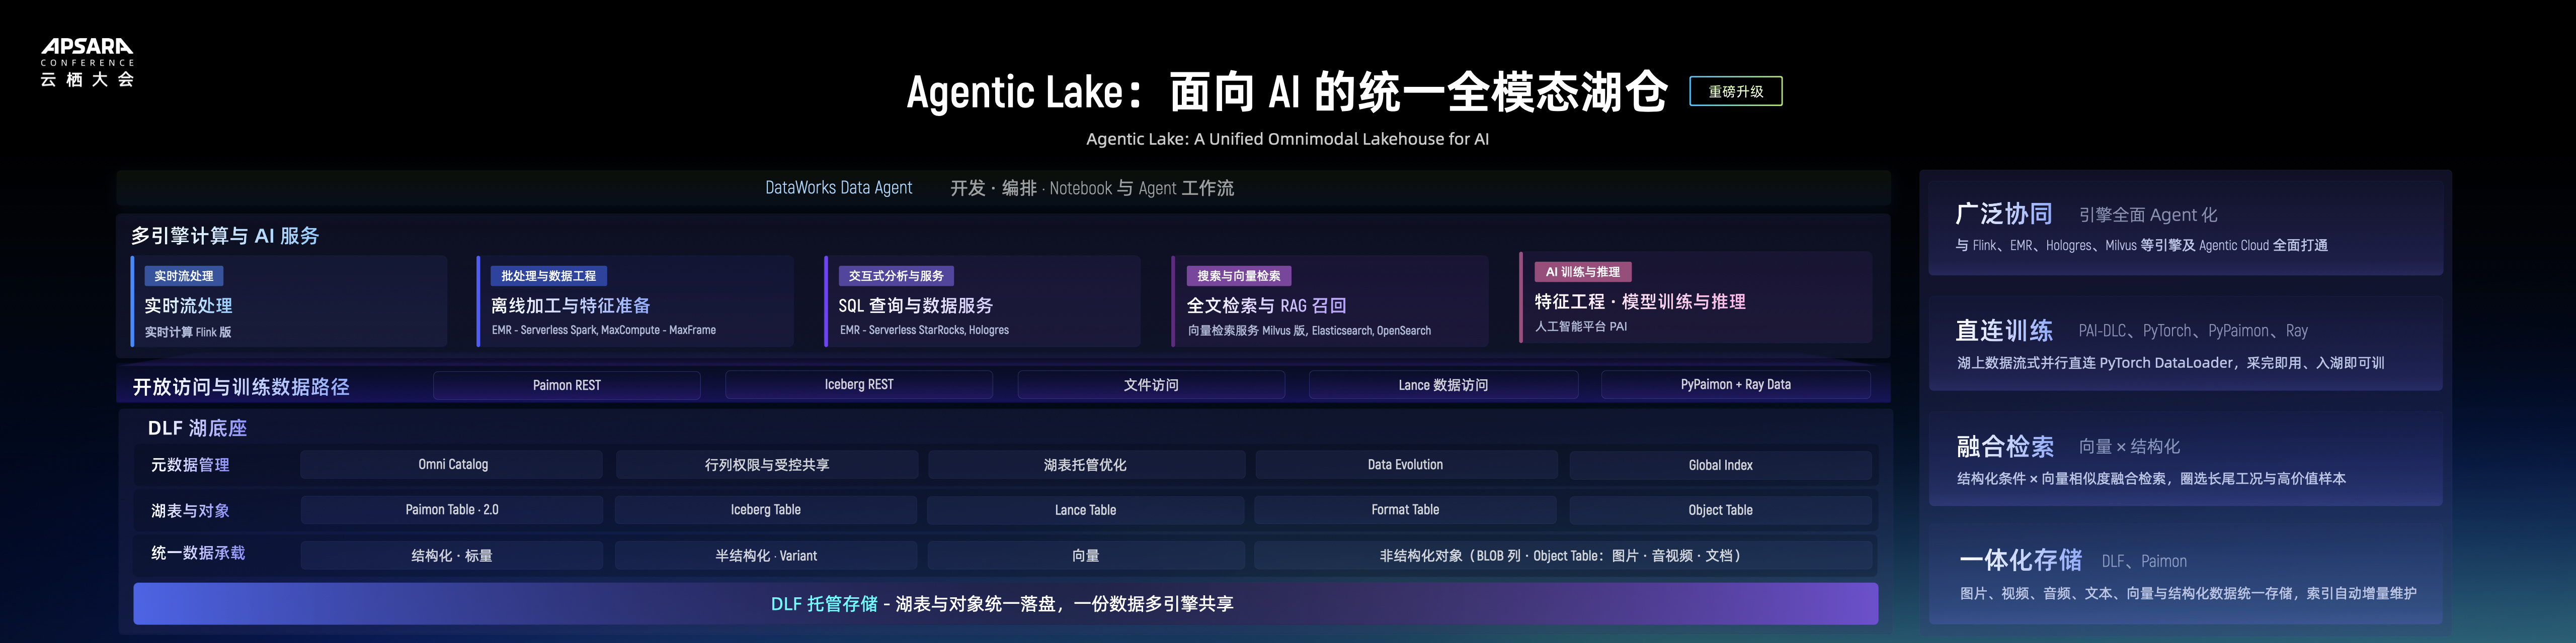Click the PyTorch DataLoader description line
The image size is (2576, 643).
click(x=2170, y=363)
